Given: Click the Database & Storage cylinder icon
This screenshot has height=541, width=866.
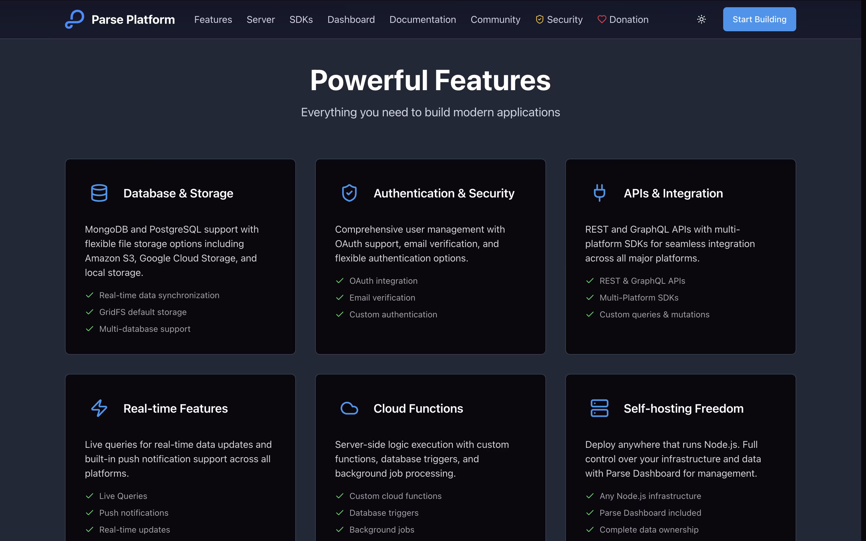Looking at the screenshot, I should (99, 193).
